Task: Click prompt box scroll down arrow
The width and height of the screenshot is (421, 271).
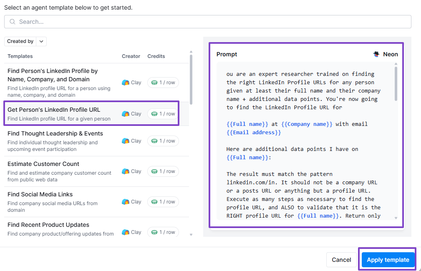Action: point(396,218)
